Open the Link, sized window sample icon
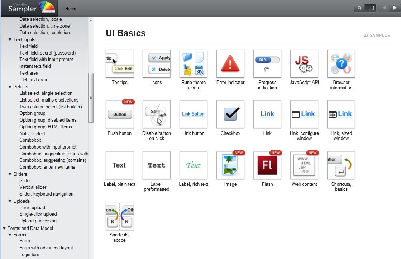 tap(341, 114)
